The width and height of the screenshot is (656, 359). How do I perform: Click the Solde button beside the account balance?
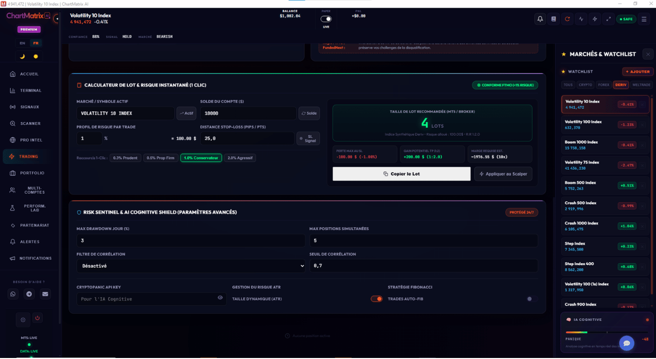[309, 113]
